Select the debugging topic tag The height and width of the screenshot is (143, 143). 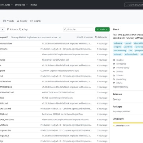click(118, 43)
